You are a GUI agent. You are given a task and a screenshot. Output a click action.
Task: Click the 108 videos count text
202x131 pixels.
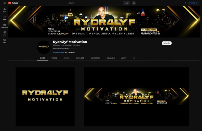coord(77,45)
